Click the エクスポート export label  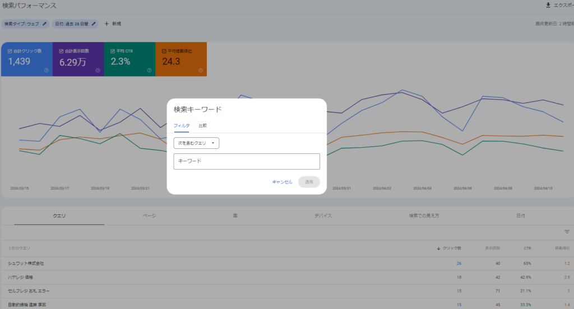pos(564,5)
